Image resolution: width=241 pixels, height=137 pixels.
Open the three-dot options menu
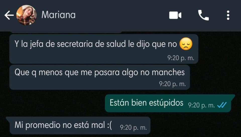point(228,15)
